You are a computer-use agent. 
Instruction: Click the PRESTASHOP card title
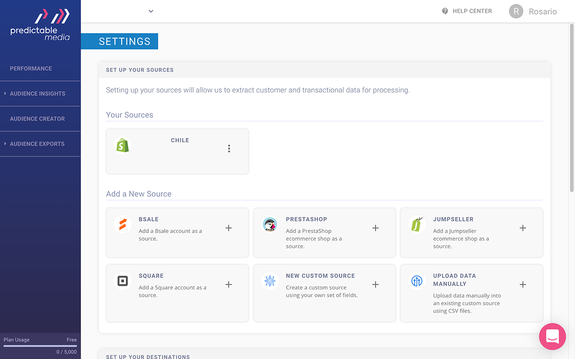tap(306, 219)
